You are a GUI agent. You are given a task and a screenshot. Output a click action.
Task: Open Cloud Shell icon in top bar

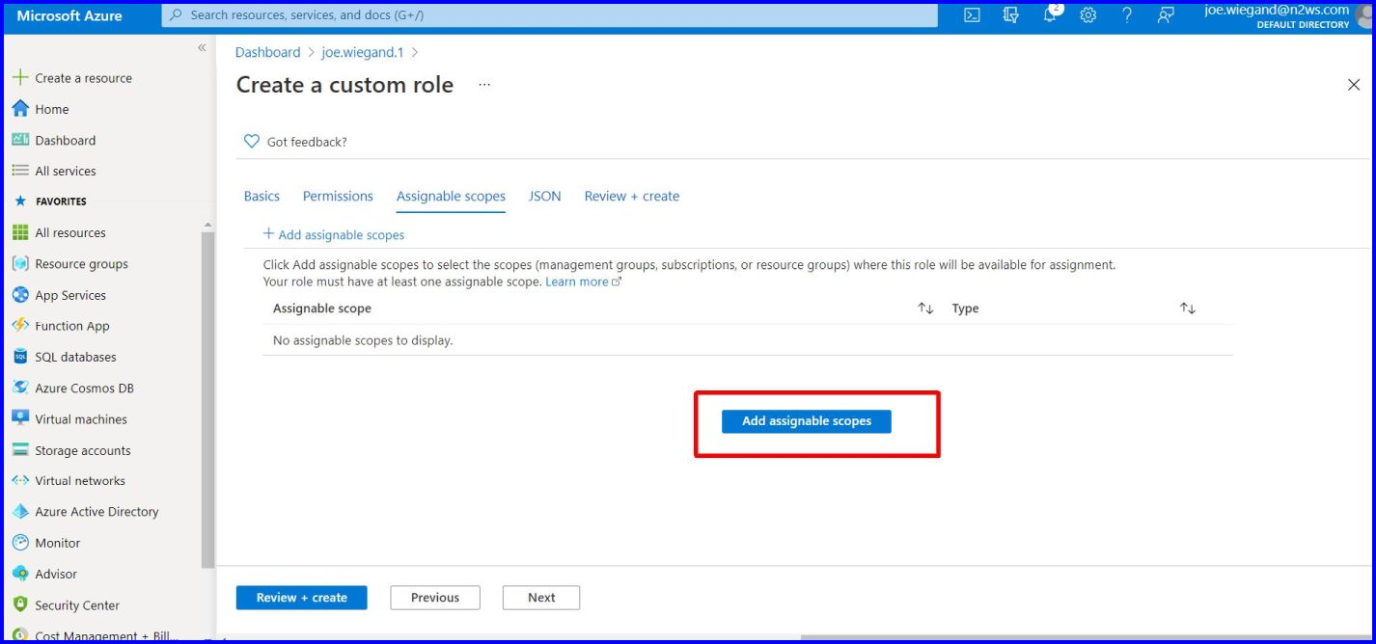973,15
